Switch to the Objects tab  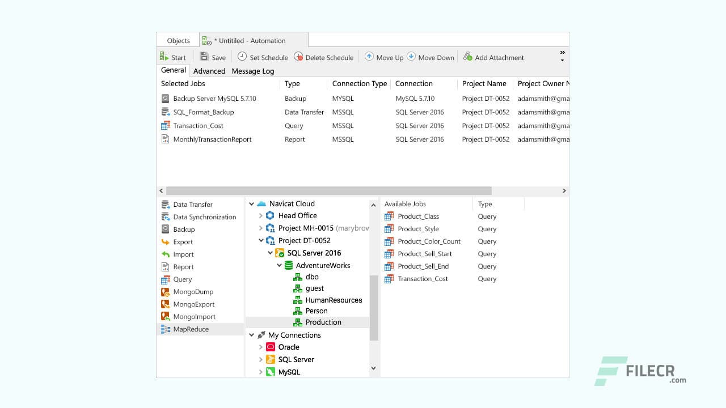(x=178, y=41)
